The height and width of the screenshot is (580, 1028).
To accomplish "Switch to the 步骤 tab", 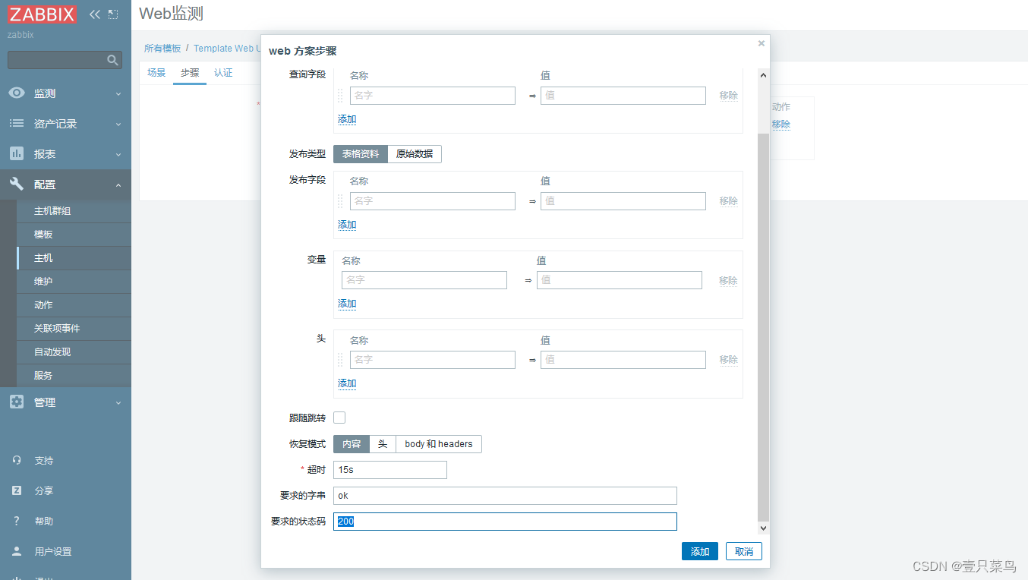I will [x=190, y=73].
